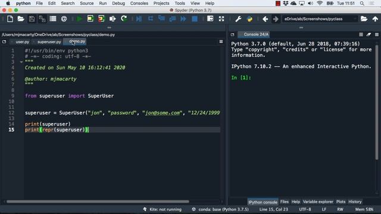Show the History pane
The image size is (381, 214).
[355, 202]
